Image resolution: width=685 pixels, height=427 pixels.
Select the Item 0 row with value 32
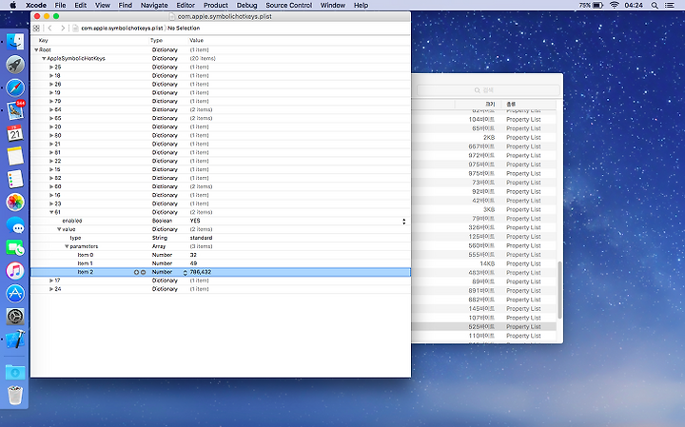pos(221,255)
